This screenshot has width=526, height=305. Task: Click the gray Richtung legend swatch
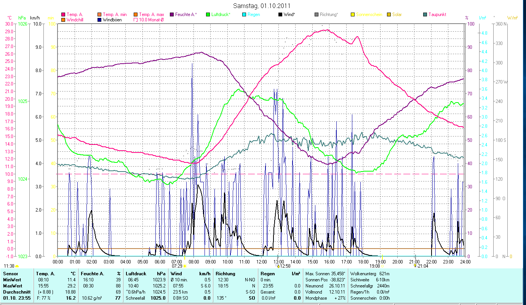317,14
